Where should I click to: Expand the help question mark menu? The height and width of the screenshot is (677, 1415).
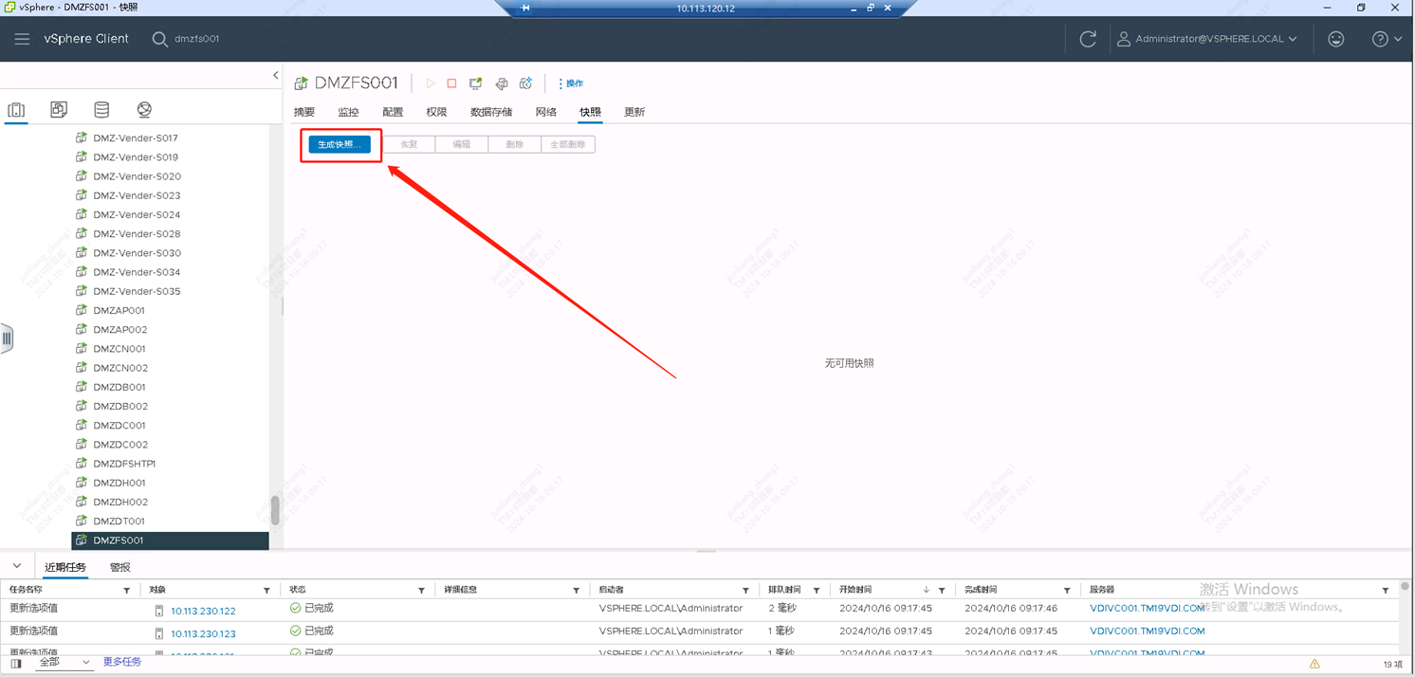coord(1387,39)
